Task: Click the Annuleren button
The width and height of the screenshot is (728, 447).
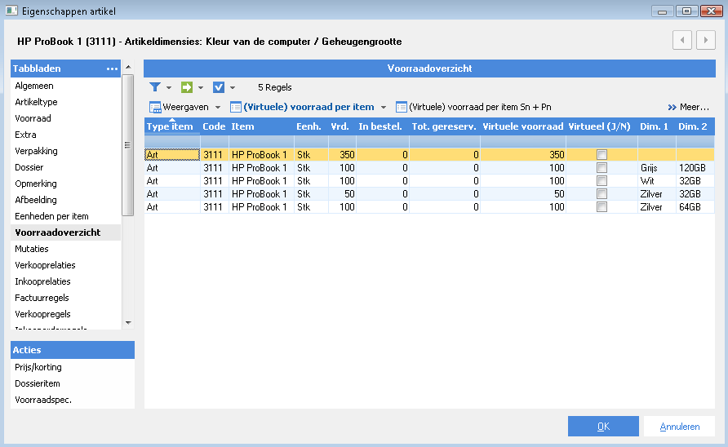Action: pos(679,426)
